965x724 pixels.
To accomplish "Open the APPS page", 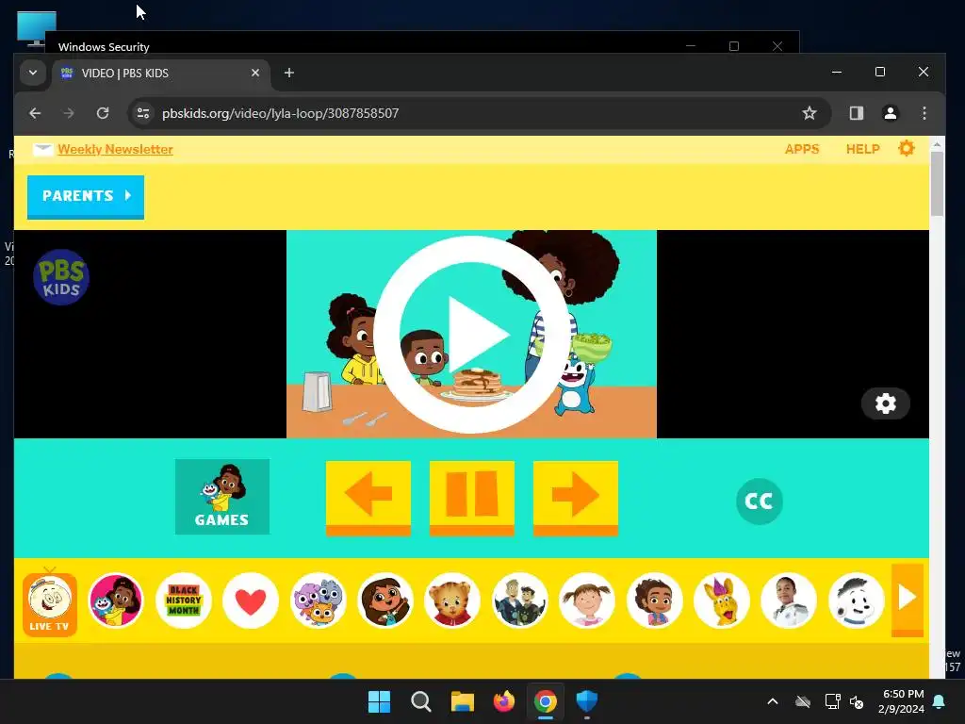I will 802,149.
